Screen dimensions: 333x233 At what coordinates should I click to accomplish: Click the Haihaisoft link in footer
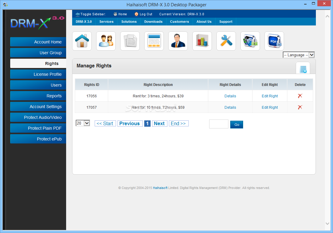(x=160, y=188)
